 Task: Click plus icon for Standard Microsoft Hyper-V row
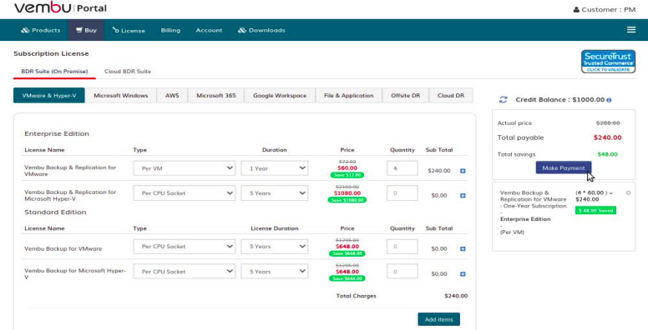click(463, 274)
